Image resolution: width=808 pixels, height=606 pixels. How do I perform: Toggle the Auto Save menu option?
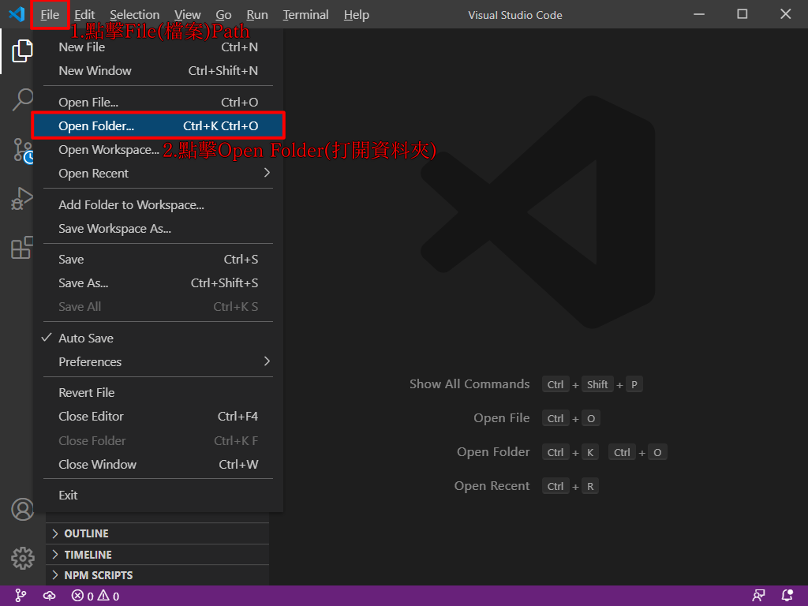[x=158, y=338]
